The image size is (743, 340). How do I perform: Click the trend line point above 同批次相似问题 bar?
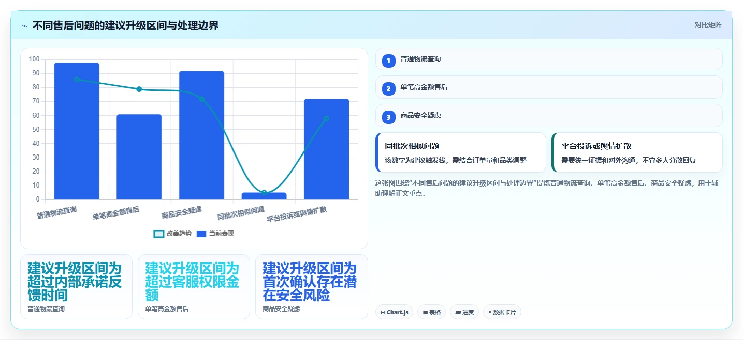point(264,192)
